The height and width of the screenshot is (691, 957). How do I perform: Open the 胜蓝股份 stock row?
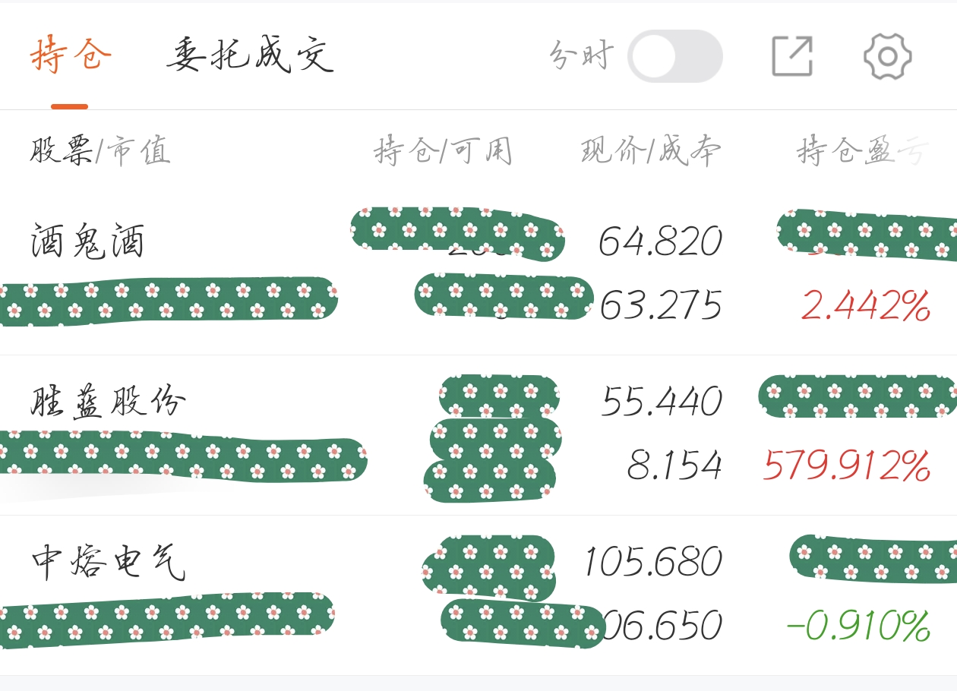pos(478,435)
